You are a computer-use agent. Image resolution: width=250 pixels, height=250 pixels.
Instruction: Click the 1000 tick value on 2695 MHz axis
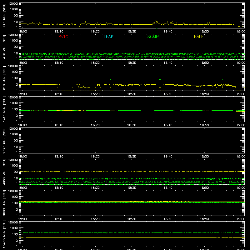(14, 134)
